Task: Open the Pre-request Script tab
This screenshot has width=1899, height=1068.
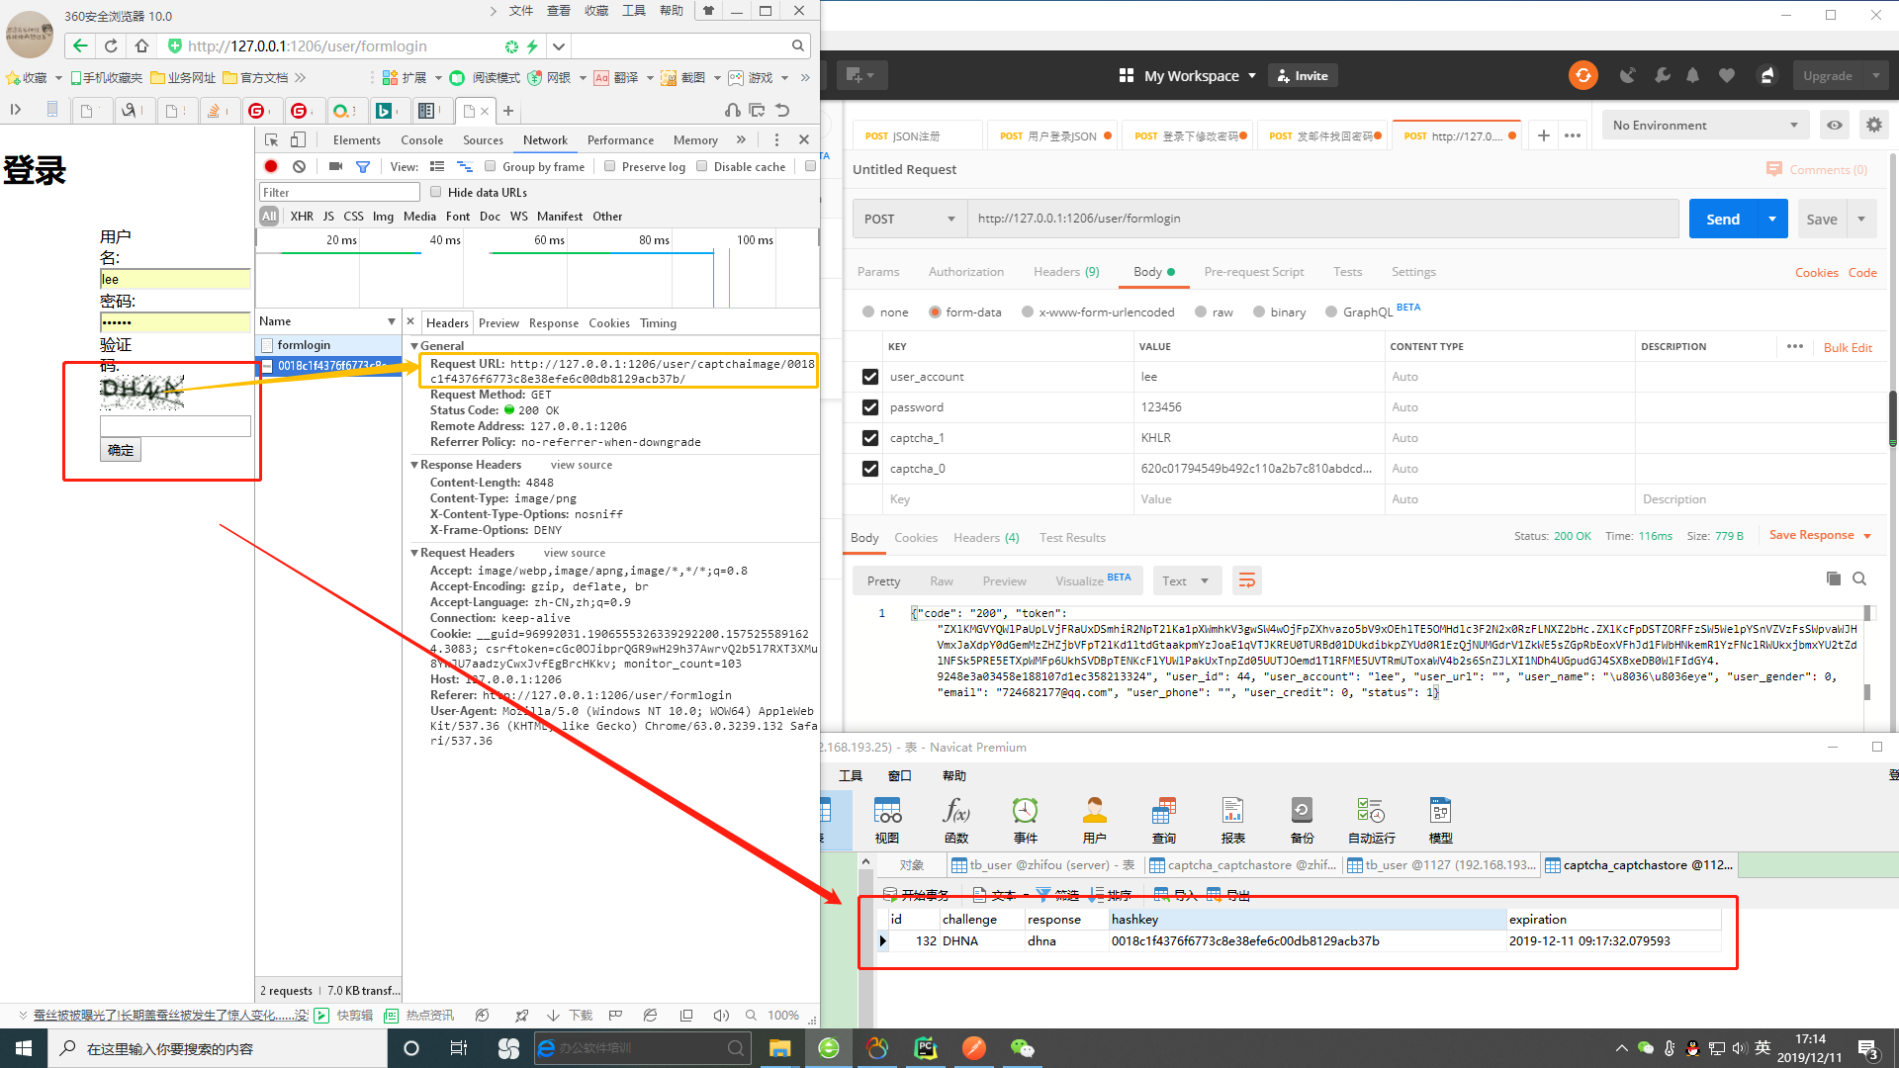Action: (x=1253, y=272)
